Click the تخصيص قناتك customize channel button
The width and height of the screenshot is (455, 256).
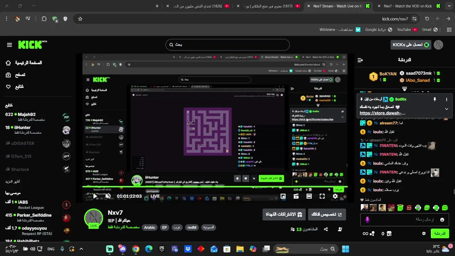click(x=327, y=214)
